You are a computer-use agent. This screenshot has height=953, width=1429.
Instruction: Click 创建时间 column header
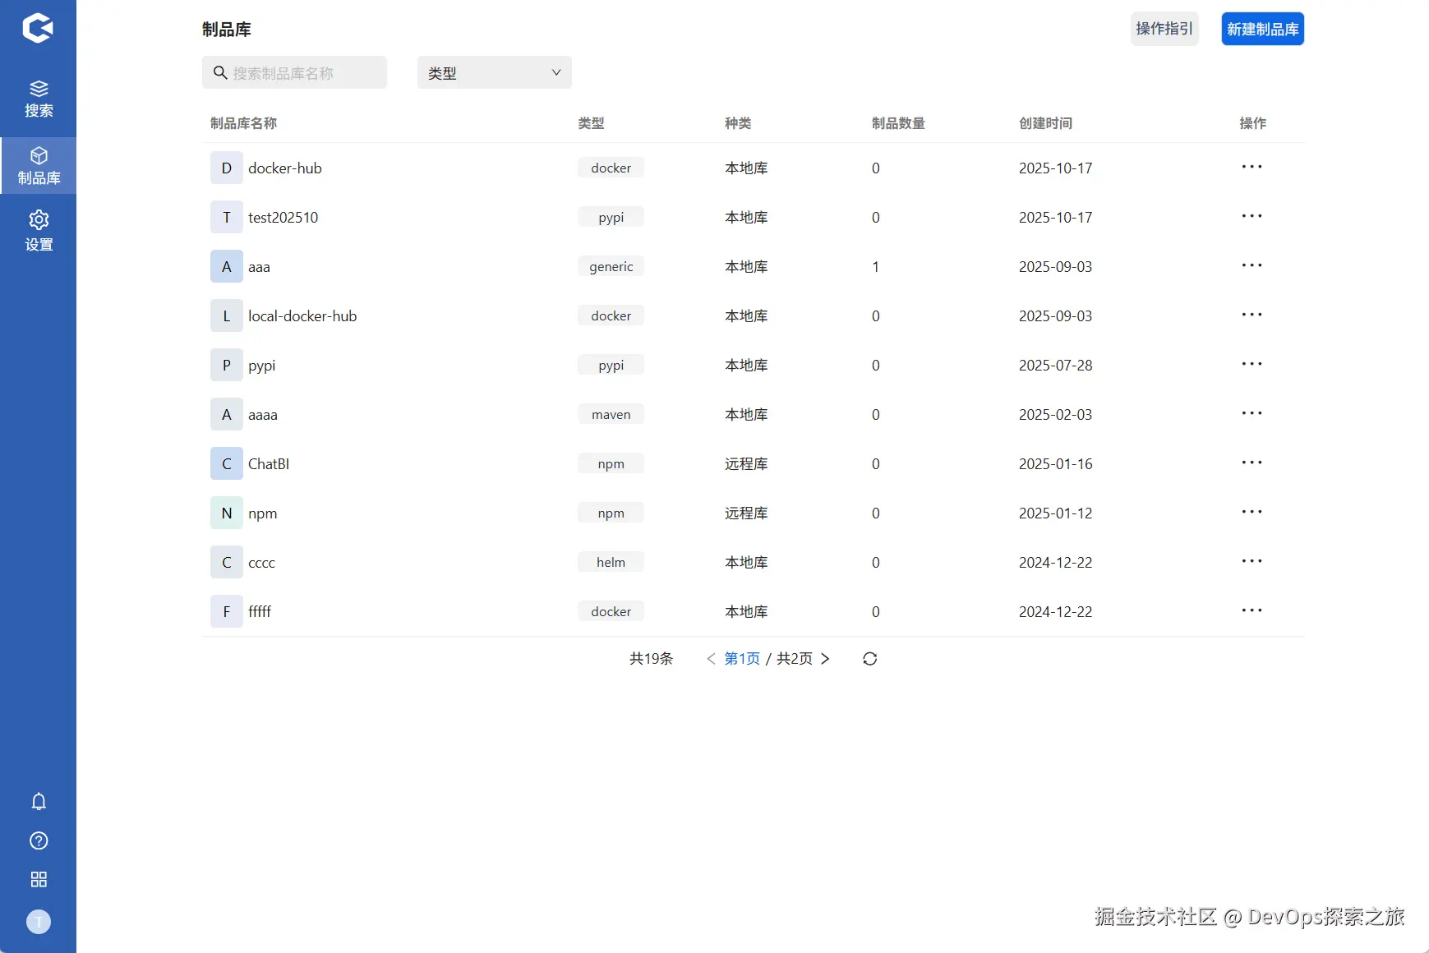pyautogui.click(x=1045, y=123)
